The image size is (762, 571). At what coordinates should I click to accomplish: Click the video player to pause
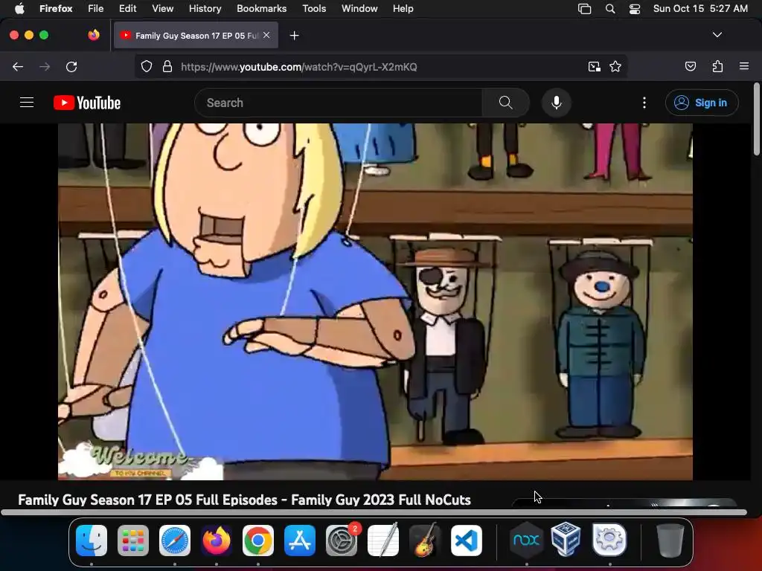pyautogui.click(x=375, y=301)
